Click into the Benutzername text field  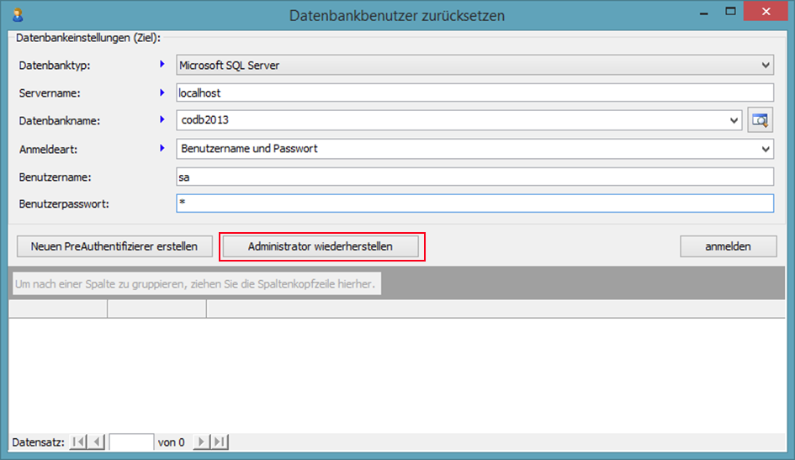pyautogui.click(x=474, y=177)
